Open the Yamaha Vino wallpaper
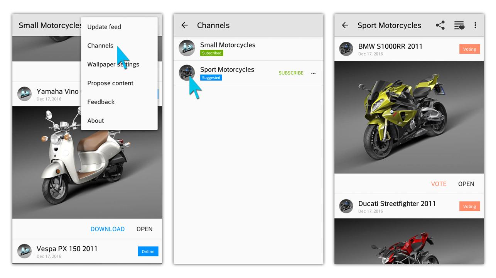Screen dimensions: 496x278 [145, 229]
